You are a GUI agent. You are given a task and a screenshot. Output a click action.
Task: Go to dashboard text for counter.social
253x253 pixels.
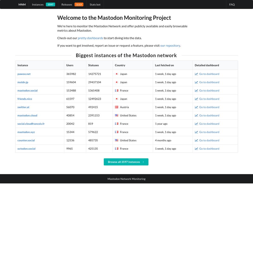point(209,140)
